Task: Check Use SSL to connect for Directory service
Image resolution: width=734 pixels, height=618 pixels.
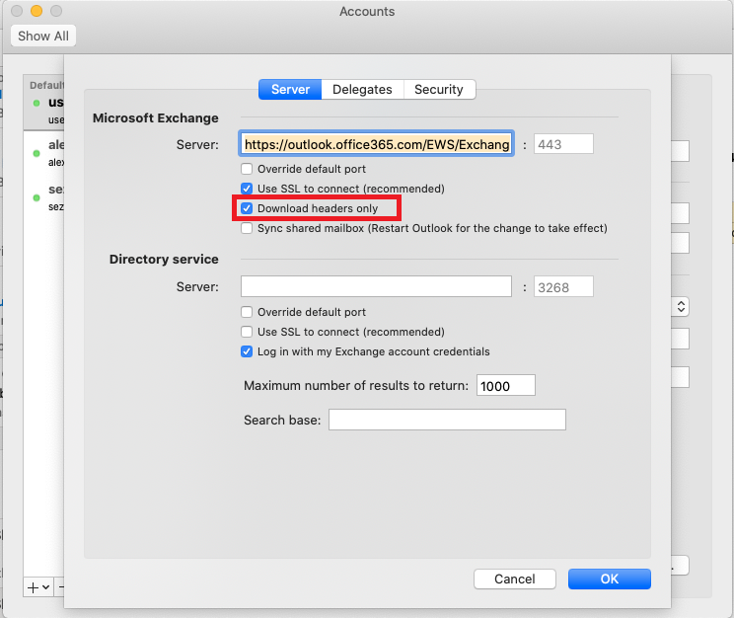Action: coord(247,332)
